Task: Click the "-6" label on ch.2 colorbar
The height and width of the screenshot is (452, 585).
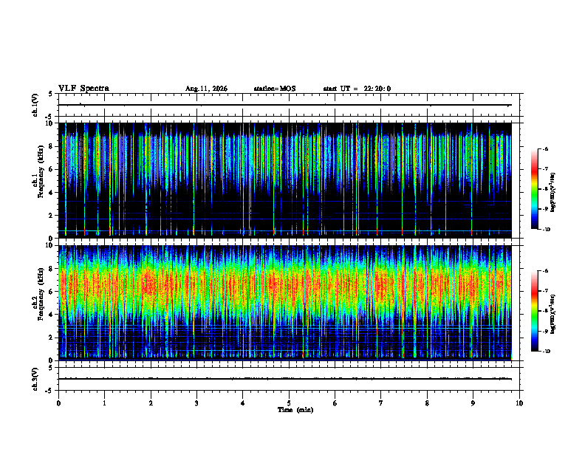Action: 545,271
